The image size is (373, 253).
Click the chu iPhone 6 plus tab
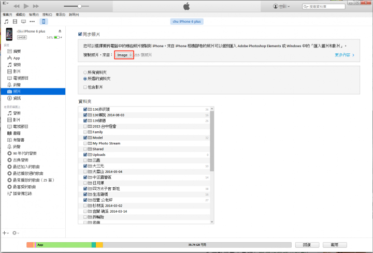coord(187,21)
